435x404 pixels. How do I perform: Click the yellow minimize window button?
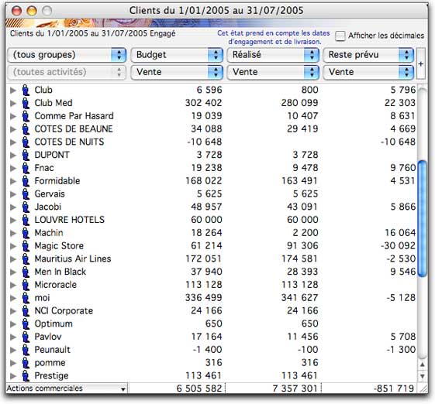coord(32,11)
